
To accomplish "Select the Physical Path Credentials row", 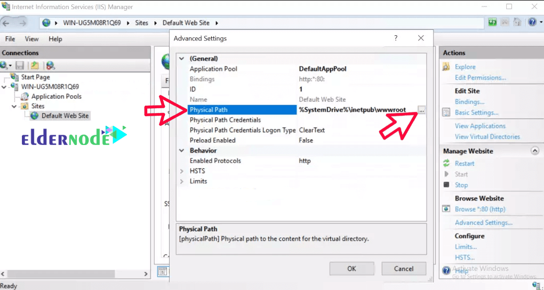I will tap(301, 119).
